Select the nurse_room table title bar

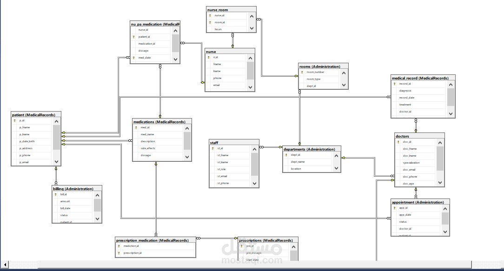click(x=231, y=10)
